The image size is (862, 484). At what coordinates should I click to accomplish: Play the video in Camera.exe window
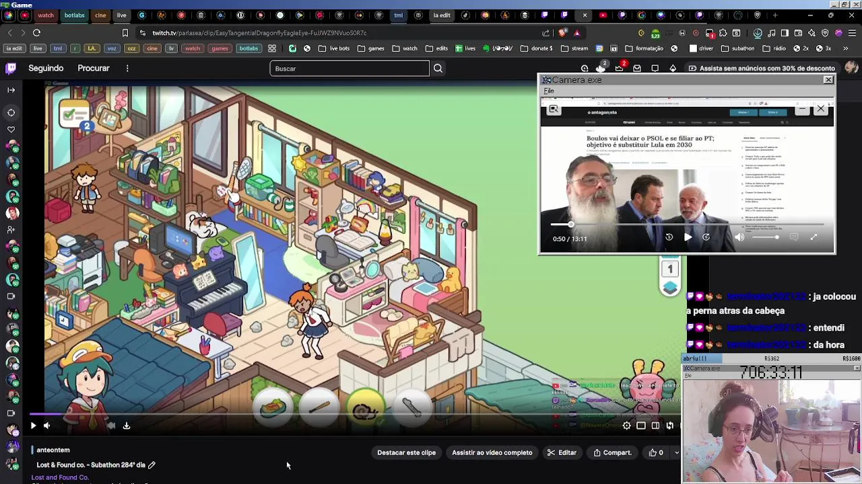688,237
